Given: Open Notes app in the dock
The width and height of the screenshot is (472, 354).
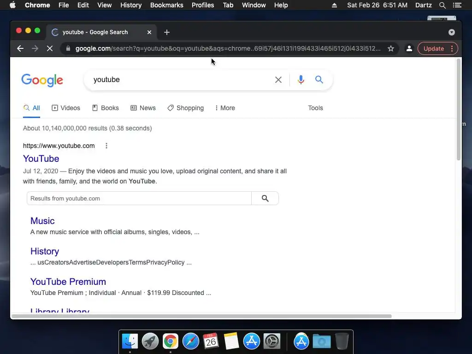Looking at the screenshot, I should click(231, 342).
